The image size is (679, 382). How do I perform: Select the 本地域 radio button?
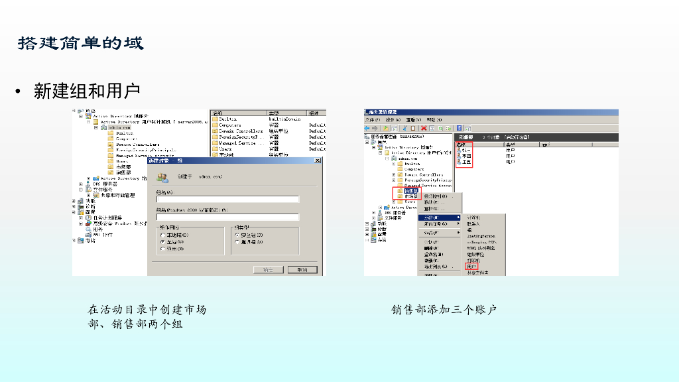162,235
